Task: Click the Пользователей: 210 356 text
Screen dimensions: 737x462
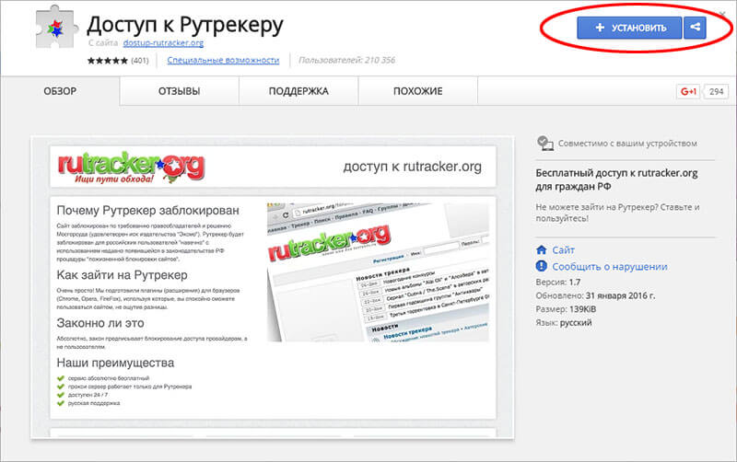Action: coord(347,60)
